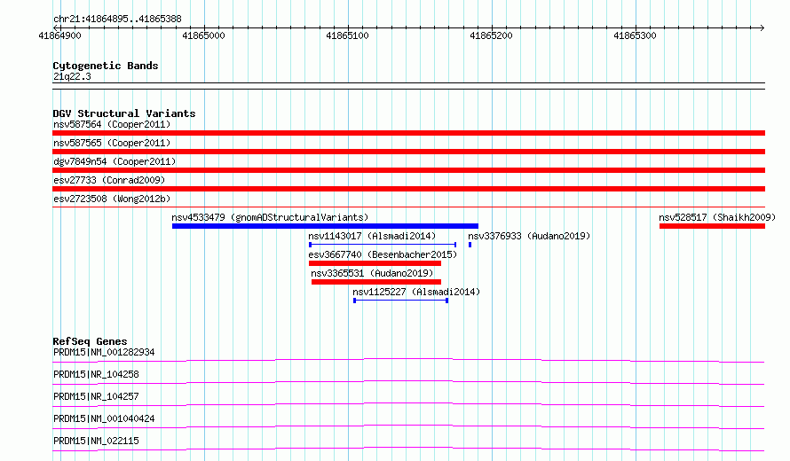This screenshot has width=790, height=461.
Task: Click the small blue nsv3376933 marker
Action: tap(470, 245)
